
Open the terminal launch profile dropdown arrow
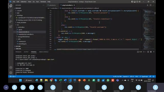coord(146,52)
